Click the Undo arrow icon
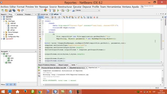 (19, 10)
